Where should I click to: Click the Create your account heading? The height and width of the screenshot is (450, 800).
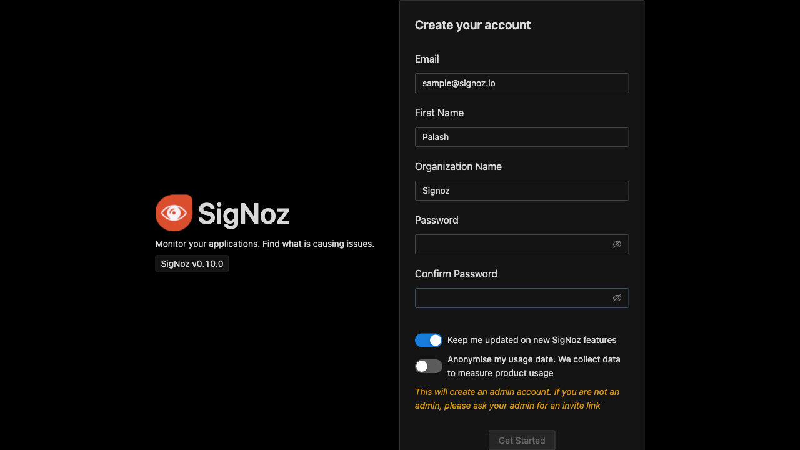point(472,25)
